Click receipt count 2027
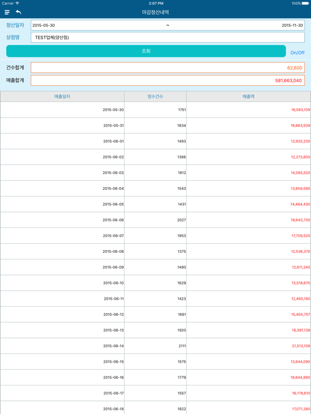 pos(181,220)
